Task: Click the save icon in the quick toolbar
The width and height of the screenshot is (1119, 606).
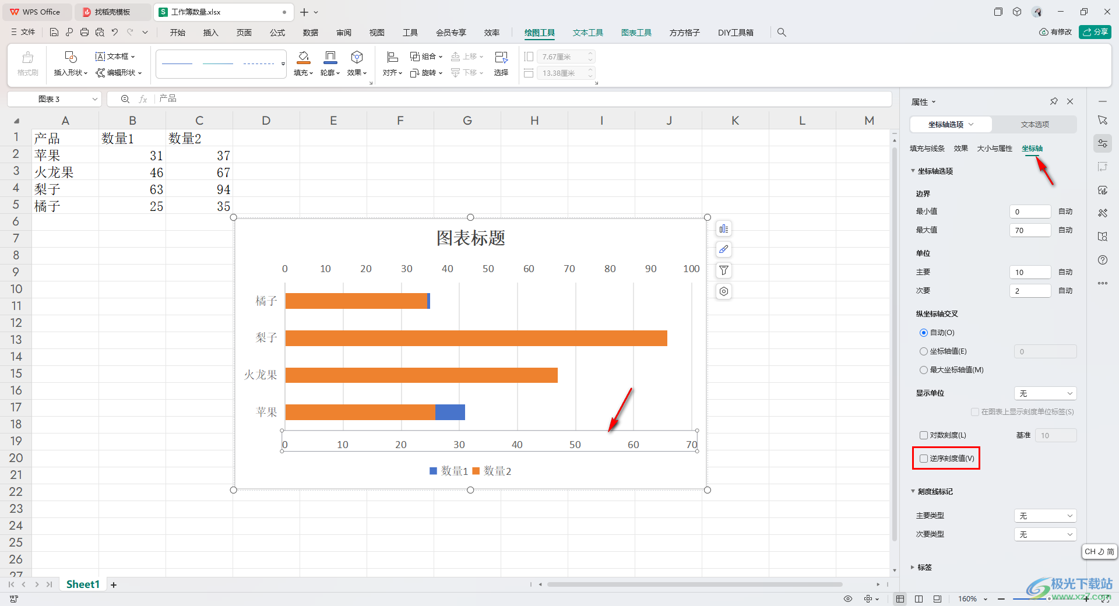Action: pyautogui.click(x=54, y=32)
